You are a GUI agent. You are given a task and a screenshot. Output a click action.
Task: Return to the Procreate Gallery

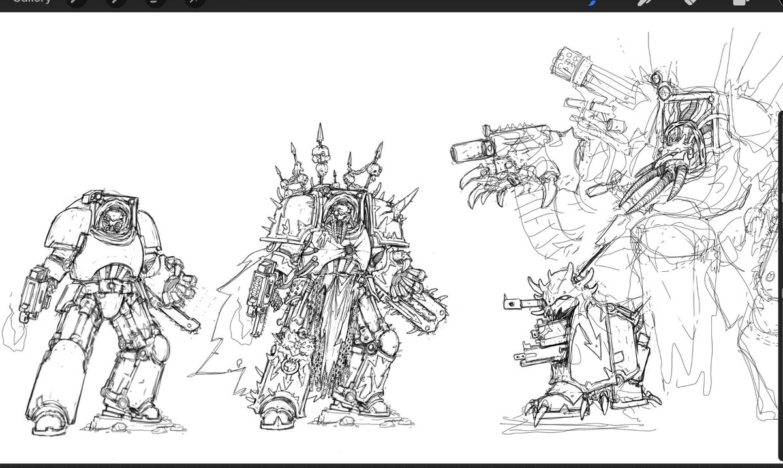tap(32, 2)
